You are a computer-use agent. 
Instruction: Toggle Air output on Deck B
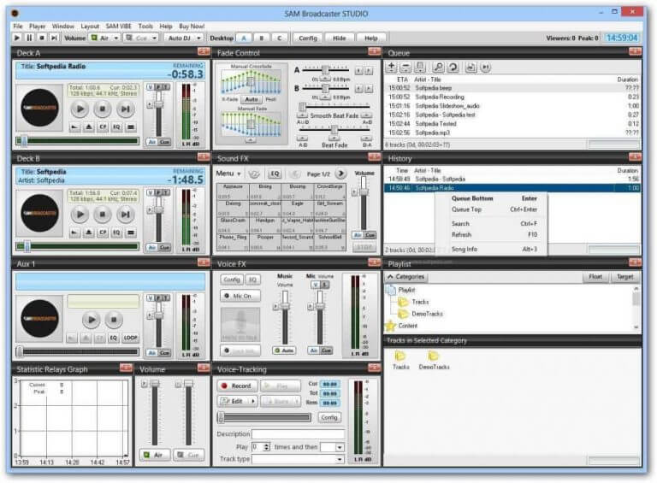pos(151,247)
